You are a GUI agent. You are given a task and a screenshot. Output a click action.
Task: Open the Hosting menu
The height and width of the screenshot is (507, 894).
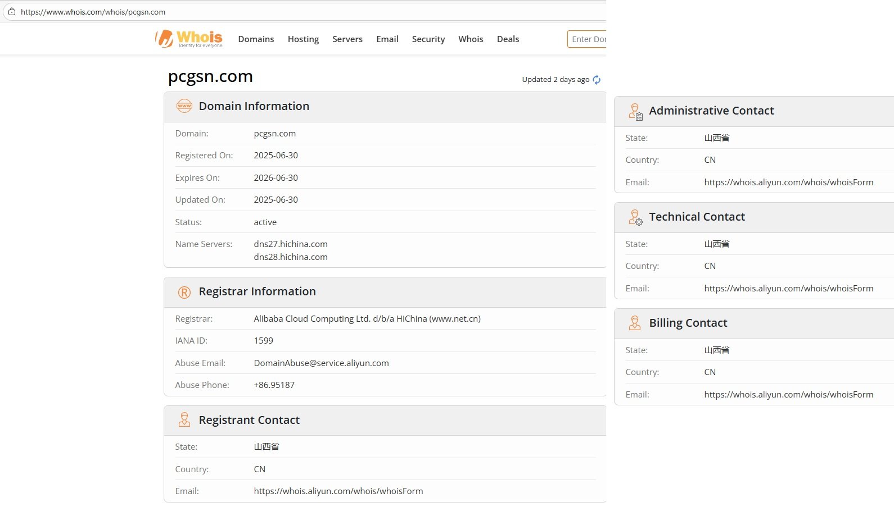(x=303, y=39)
